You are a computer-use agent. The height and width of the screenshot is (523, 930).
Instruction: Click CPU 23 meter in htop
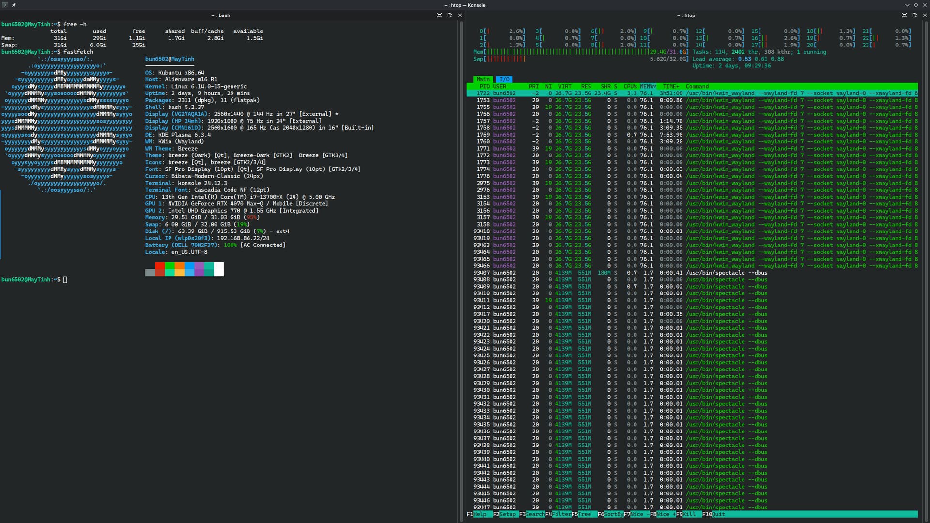point(886,45)
